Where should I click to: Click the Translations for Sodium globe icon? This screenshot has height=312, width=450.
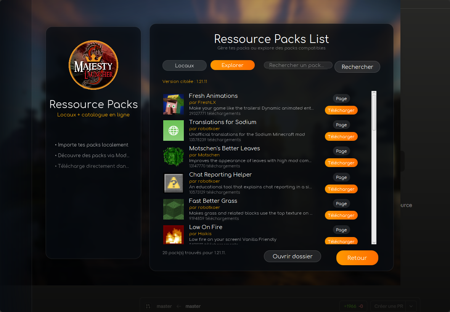pos(174,131)
